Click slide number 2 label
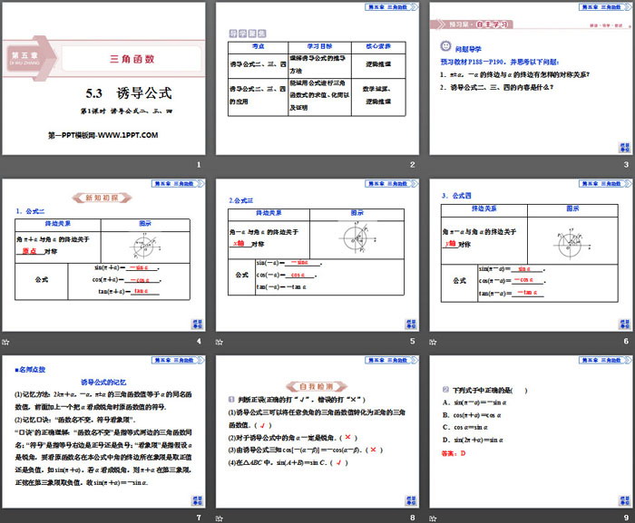This screenshot has width=635, height=523. (x=412, y=164)
